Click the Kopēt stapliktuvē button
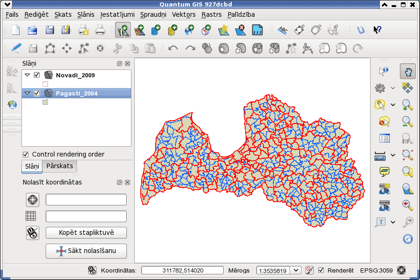Viewport: 420px width, 280px height. point(86,232)
